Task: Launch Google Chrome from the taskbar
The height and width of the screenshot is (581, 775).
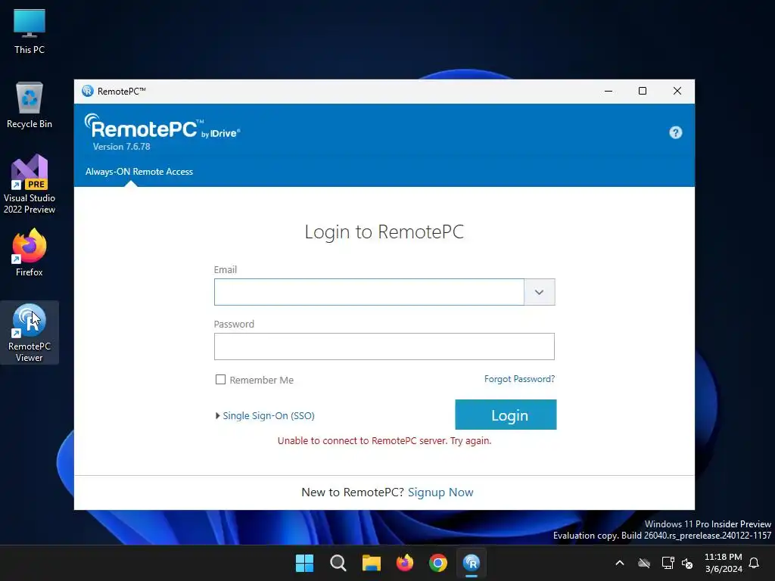Action: click(x=438, y=563)
